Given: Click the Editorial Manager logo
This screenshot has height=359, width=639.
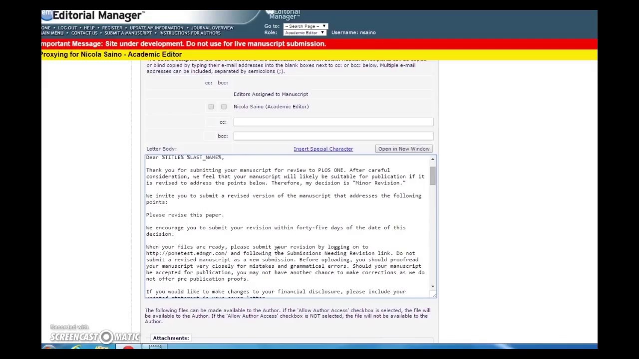Looking at the screenshot, I should coord(93,16).
